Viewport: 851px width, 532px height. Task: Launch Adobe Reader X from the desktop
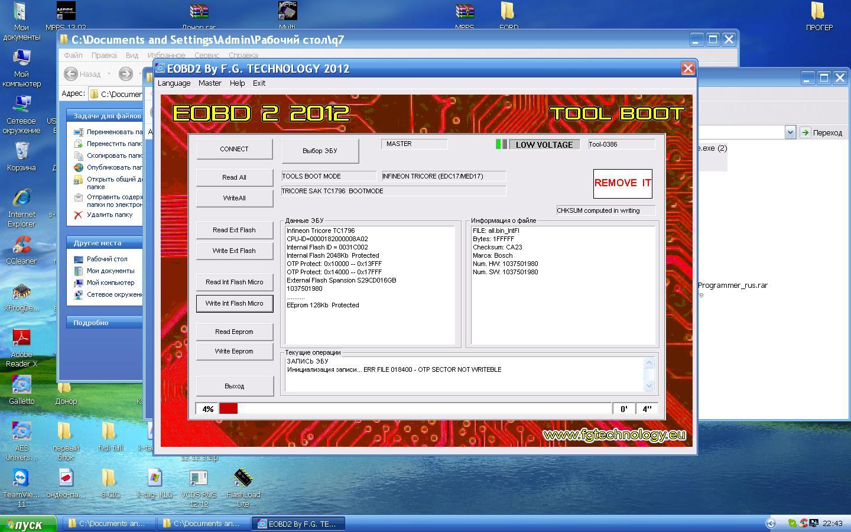(21, 348)
